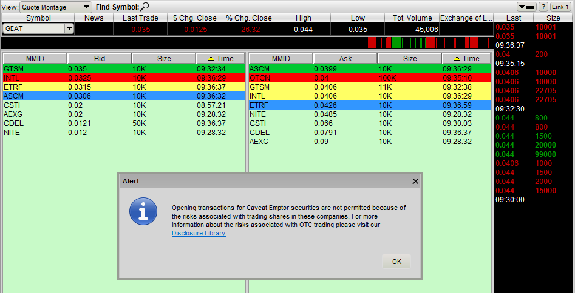Click the -26.32 percent change value

coord(249,30)
